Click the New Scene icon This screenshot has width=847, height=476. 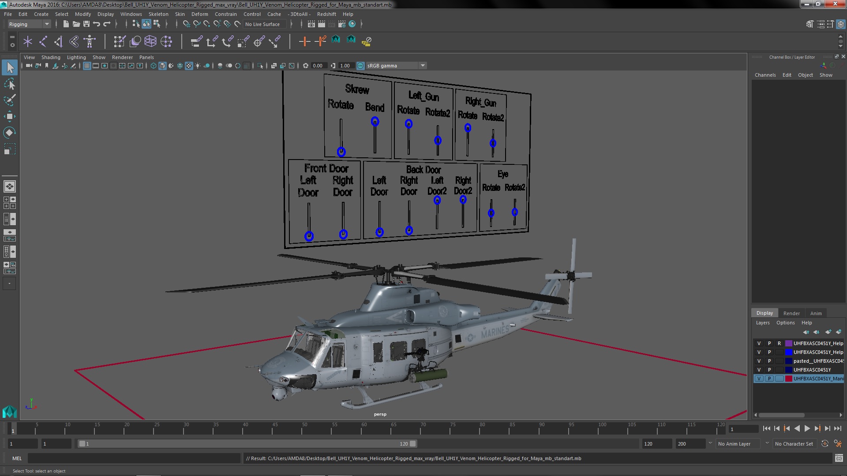(x=66, y=24)
